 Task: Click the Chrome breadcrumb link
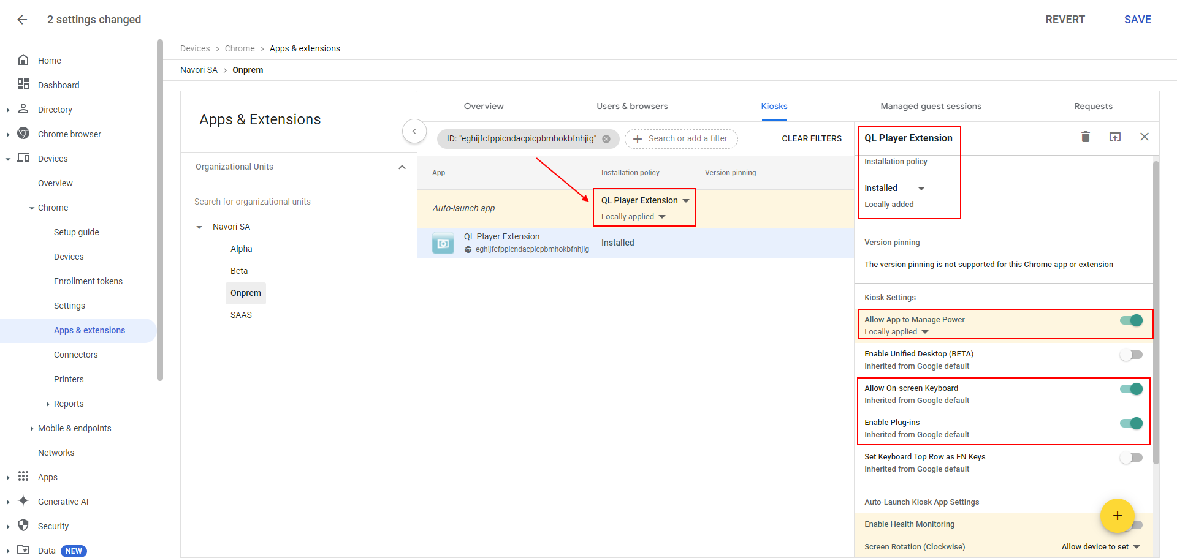(240, 48)
